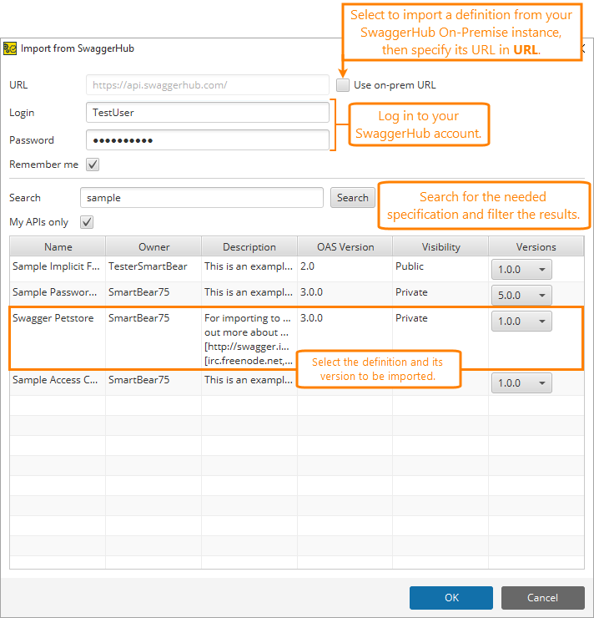The width and height of the screenshot is (594, 618).
Task: Select the Sample Passwor... row name
Action: coord(55,292)
